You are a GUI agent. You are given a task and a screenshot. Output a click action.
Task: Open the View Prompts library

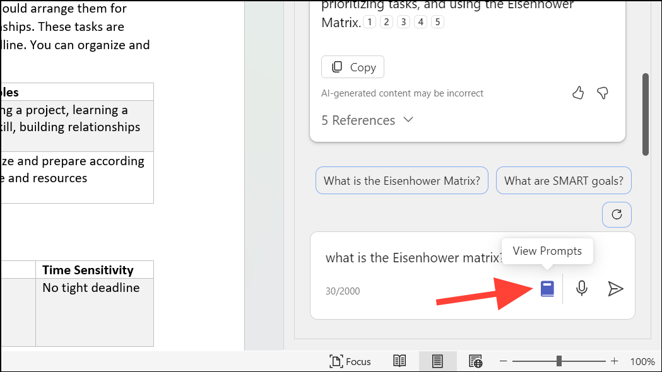click(547, 288)
